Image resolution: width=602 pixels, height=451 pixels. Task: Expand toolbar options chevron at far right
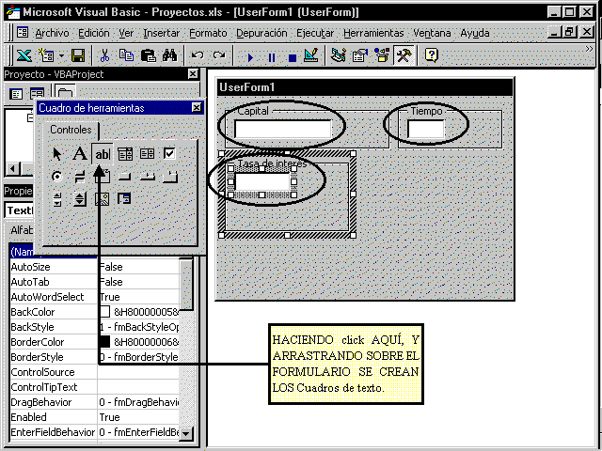[589, 49]
